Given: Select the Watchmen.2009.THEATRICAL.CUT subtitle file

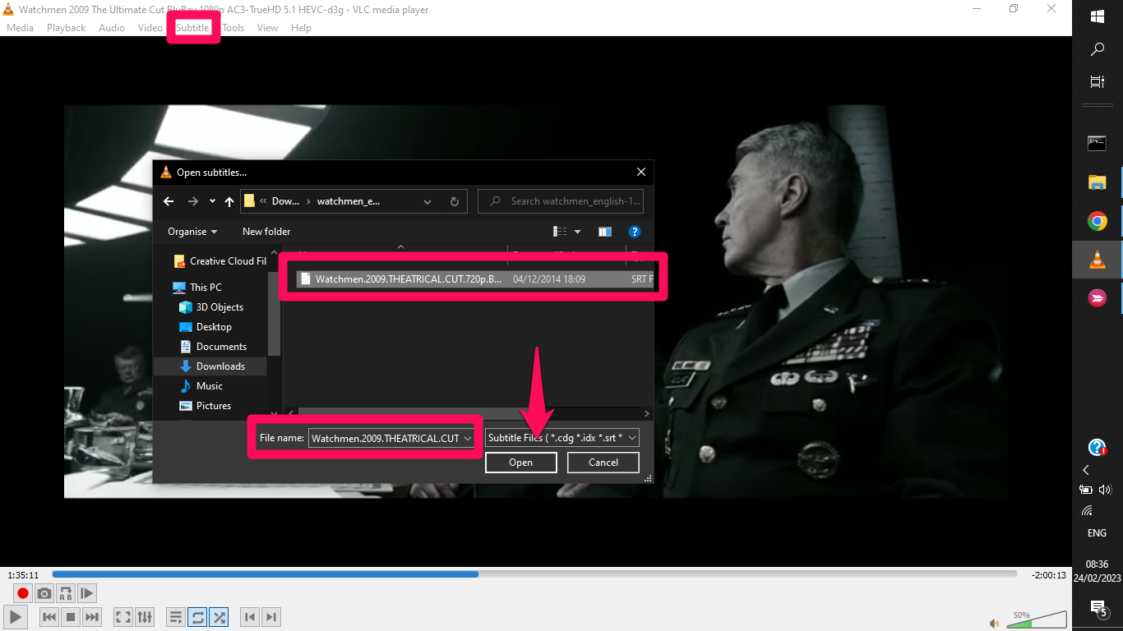Looking at the screenshot, I should pos(475,279).
